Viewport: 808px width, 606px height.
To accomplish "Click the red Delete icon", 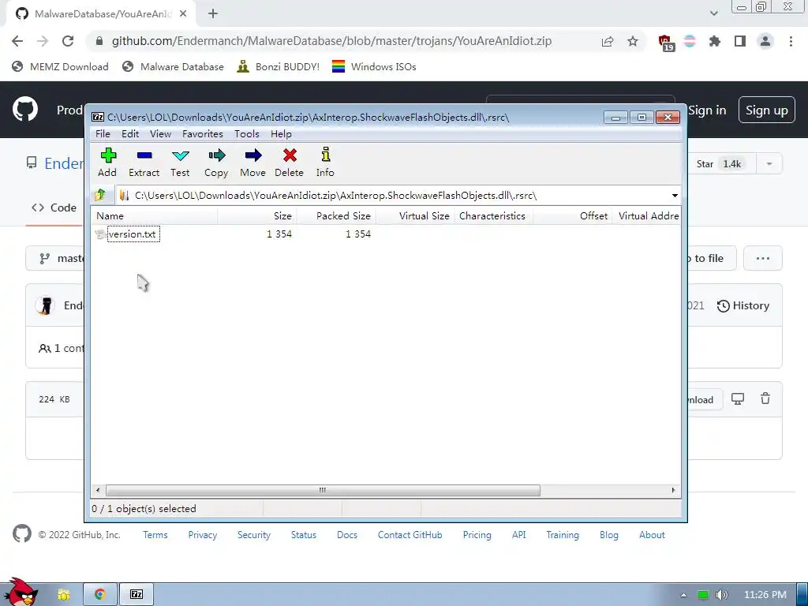I will [289, 163].
